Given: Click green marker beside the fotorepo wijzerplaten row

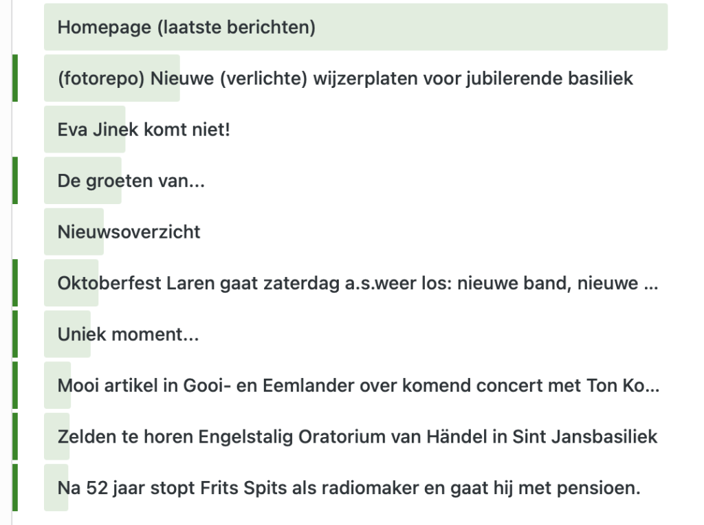Looking at the screenshot, I should [x=15, y=78].
